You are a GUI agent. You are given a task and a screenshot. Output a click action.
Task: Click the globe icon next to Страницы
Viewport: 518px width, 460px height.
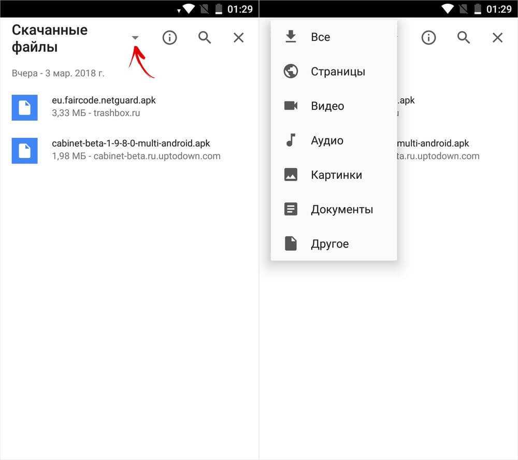point(291,71)
